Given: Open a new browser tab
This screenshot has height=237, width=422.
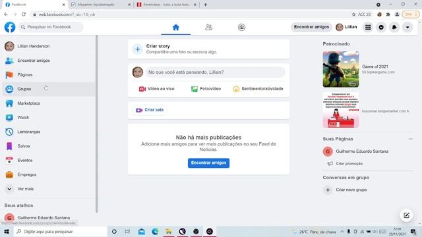Looking at the screenshot, I should pos(205,5).
